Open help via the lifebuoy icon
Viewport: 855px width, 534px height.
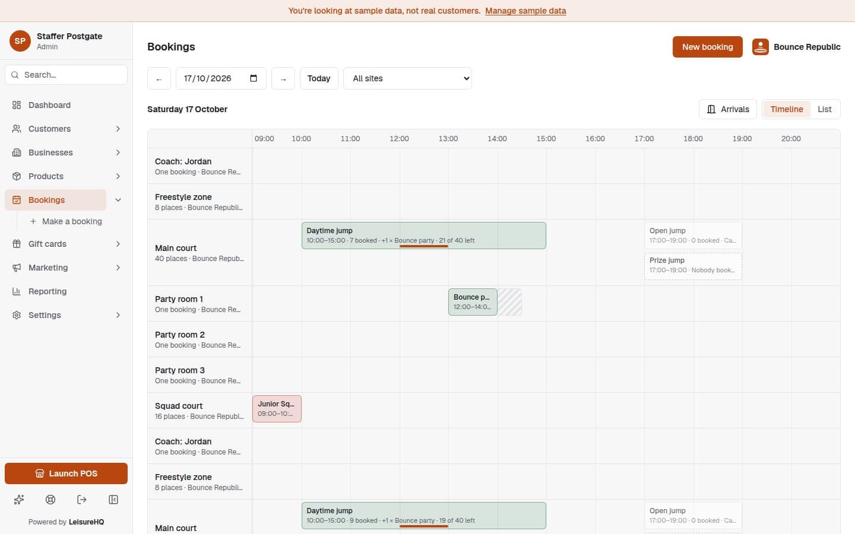point(50,500)
